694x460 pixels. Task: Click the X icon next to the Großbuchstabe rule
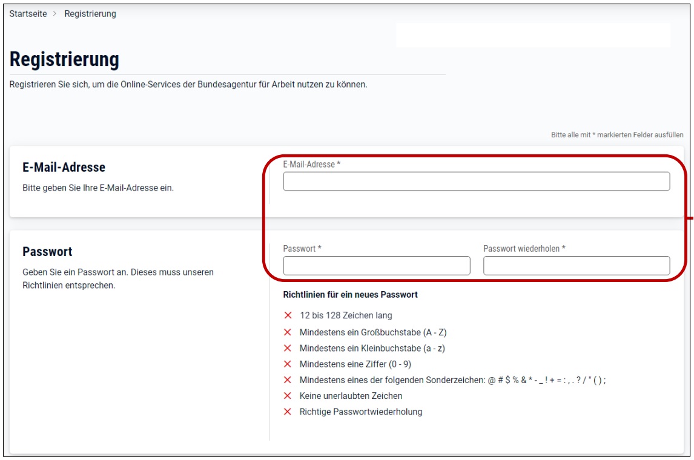(288, 332)
